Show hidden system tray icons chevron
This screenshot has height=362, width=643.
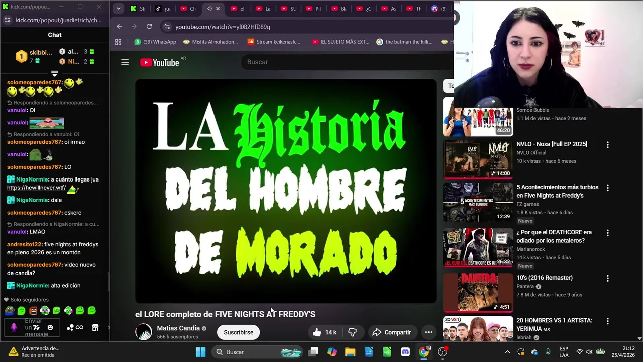tap(507, 352)
